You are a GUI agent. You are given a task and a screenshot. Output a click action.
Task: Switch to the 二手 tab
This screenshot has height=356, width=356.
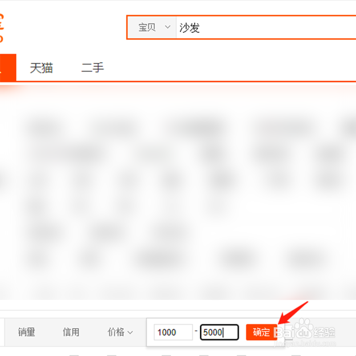(93, 68)
